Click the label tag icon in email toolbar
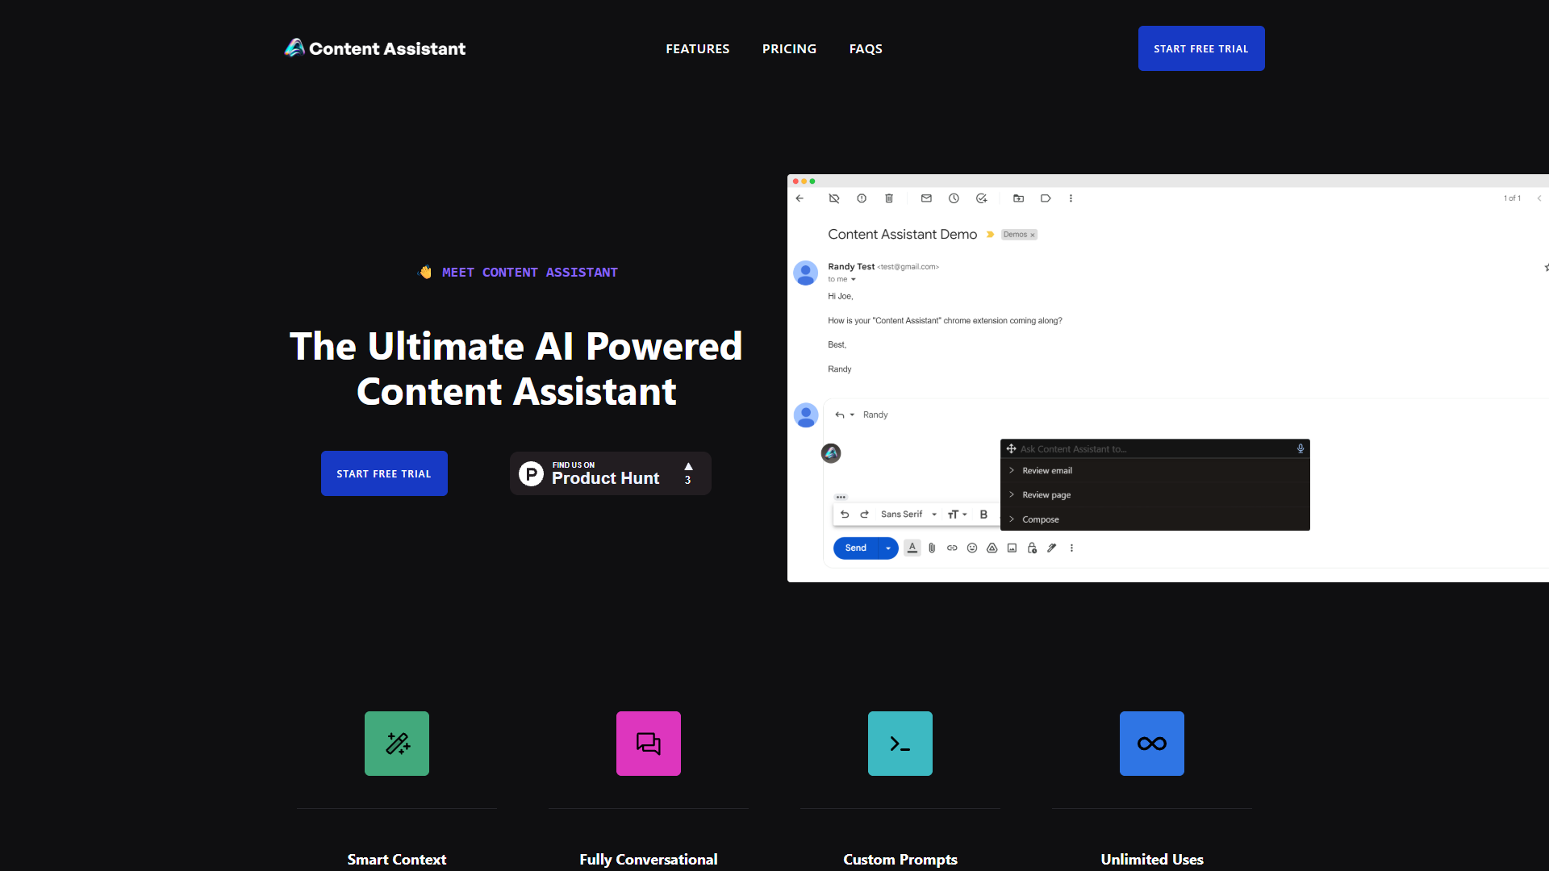1549x871 pixels. pyautogui.click(x=1046, y=198)
